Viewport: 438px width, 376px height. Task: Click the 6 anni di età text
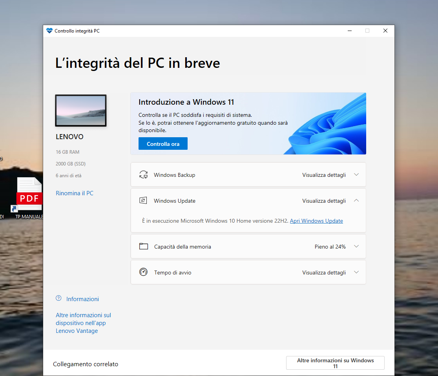(x=68, y=176)
